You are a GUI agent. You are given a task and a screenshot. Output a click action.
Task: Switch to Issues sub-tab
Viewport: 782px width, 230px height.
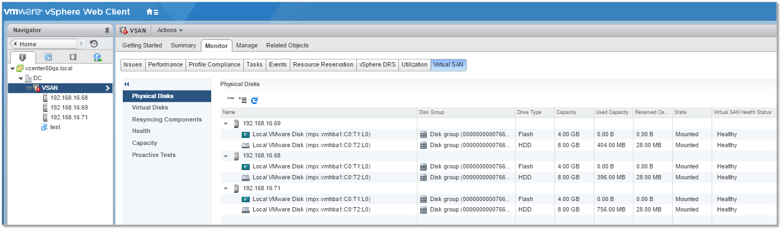pyautogui.click(x=133, y=65)
